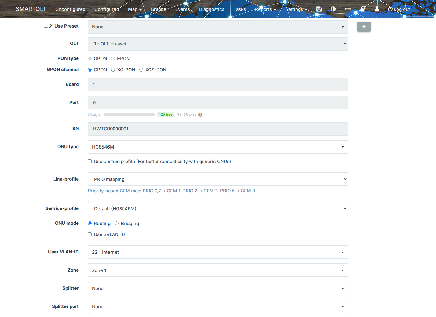Screen dimensions: 436x317
Task: Enable Use custom profile checkbox
Action: pos(90,161)
